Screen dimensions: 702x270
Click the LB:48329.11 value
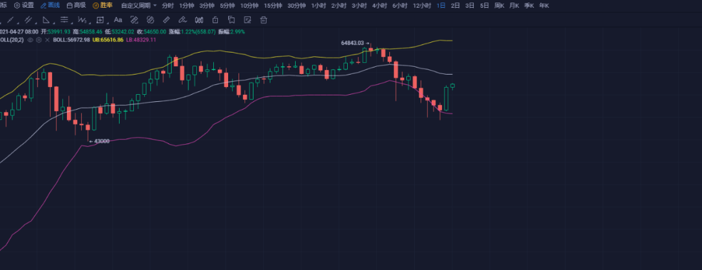[x=141, y=40]
